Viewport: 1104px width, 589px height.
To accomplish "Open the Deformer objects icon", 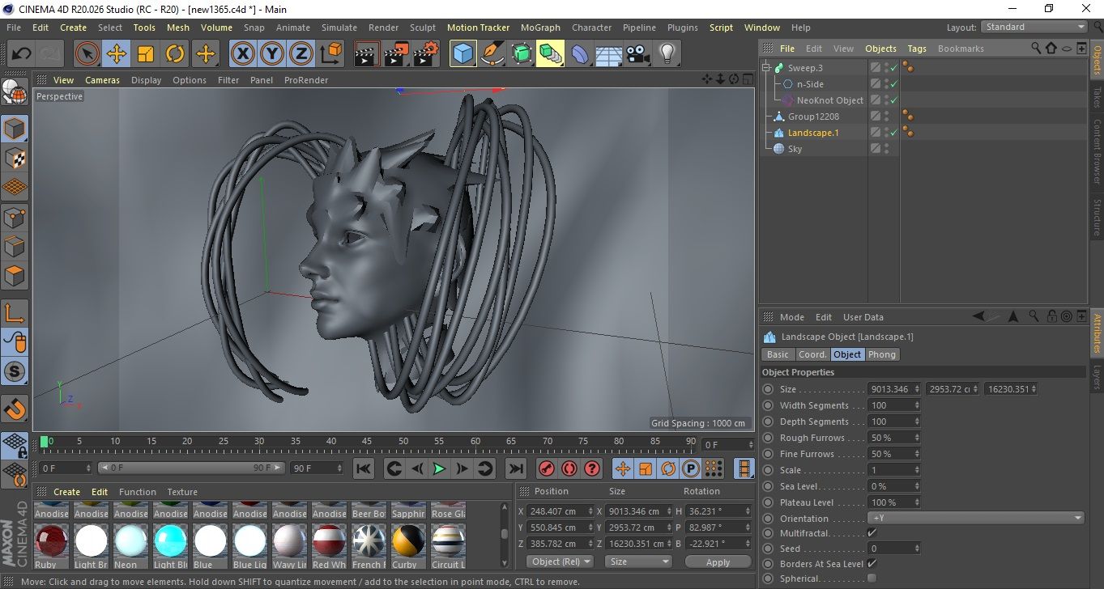I will pos(580,54).
